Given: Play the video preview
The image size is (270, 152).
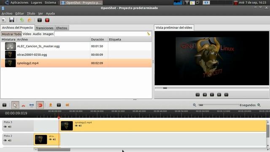Looking at the screenshot, I should [x=212, y=95].
